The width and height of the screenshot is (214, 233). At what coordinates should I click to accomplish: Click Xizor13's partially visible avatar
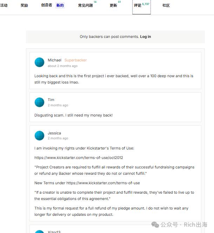[x=39, y=232]
